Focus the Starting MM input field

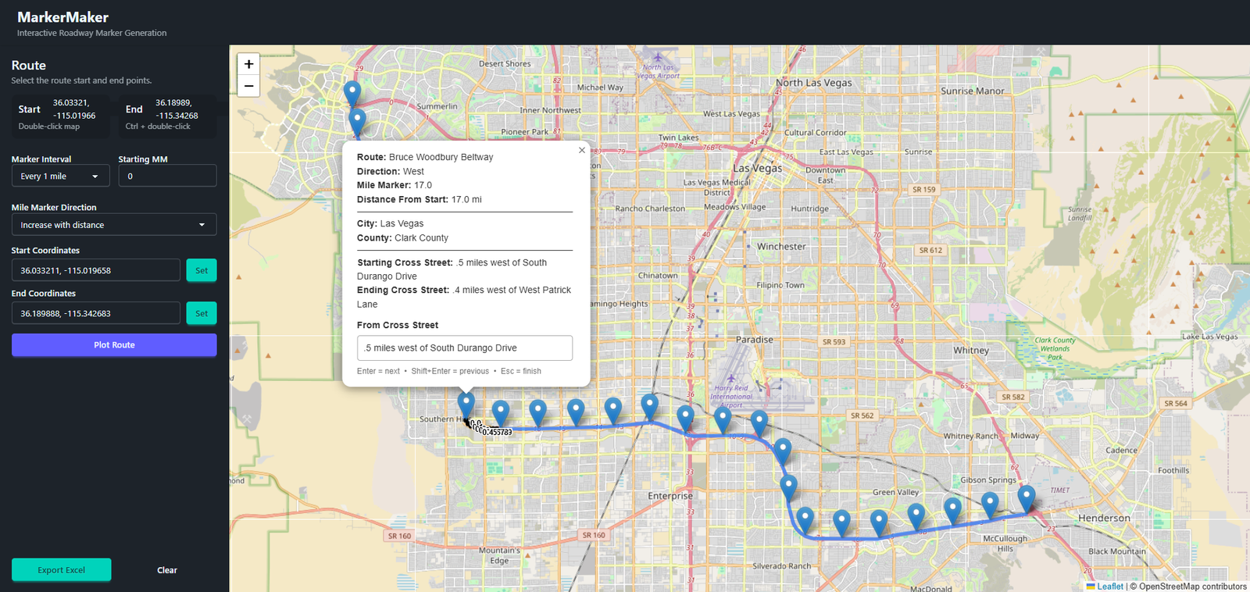167,176
